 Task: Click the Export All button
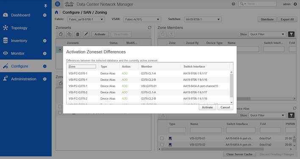point(287,20)
